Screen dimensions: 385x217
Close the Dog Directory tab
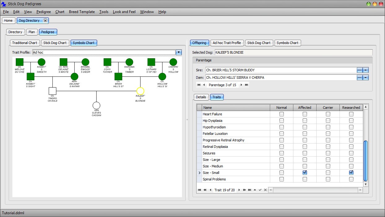pos(45,20)
